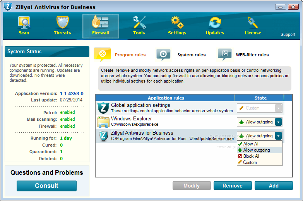This screenshot has height=201, width=303.
Task: Switch to the WEB-filter rules tab
Action: (x=252, y=55)
